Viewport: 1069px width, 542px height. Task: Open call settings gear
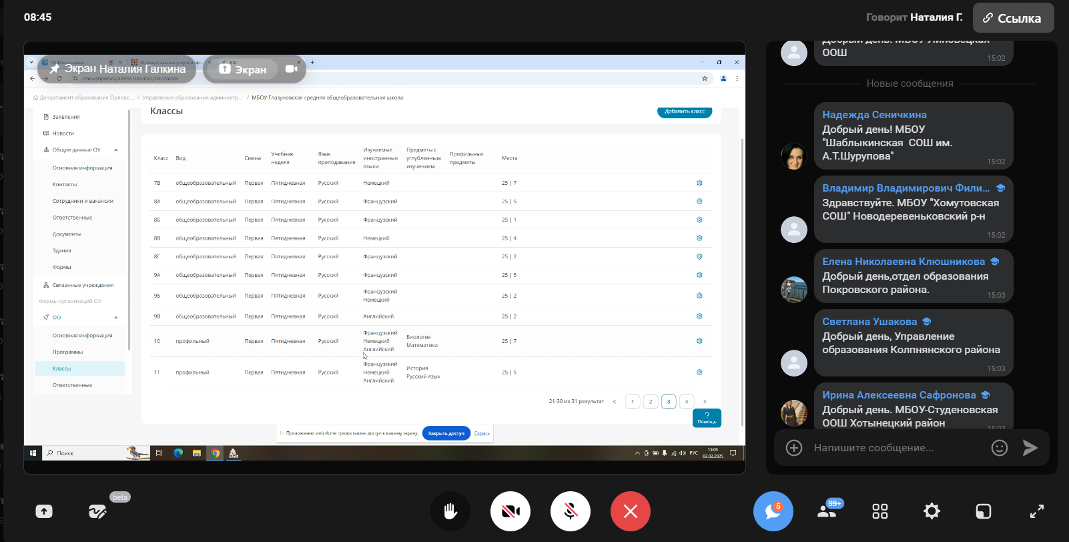(932, 511)
